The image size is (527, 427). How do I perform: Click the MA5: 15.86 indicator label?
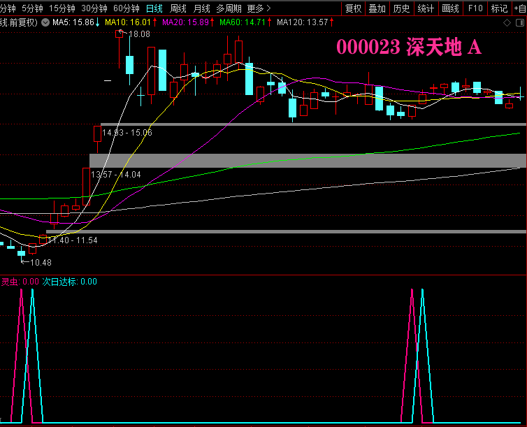(x=76, y=22)
